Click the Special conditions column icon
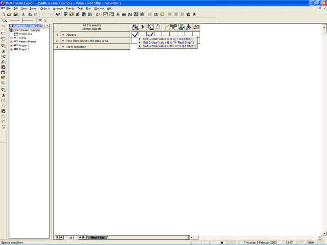 135,27
